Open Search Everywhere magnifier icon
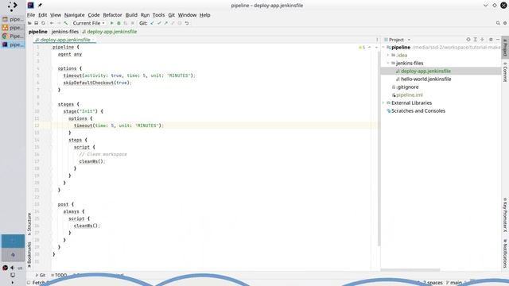 point(498,23)
